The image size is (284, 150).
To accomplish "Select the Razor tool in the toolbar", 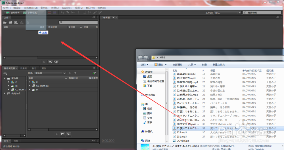I will pyautogui.click(x=68, y=12).
